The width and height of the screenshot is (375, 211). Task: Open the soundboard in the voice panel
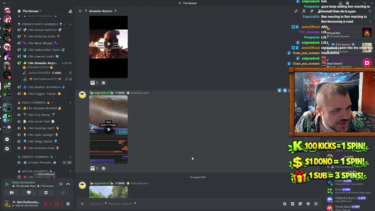tap(63, 193)
